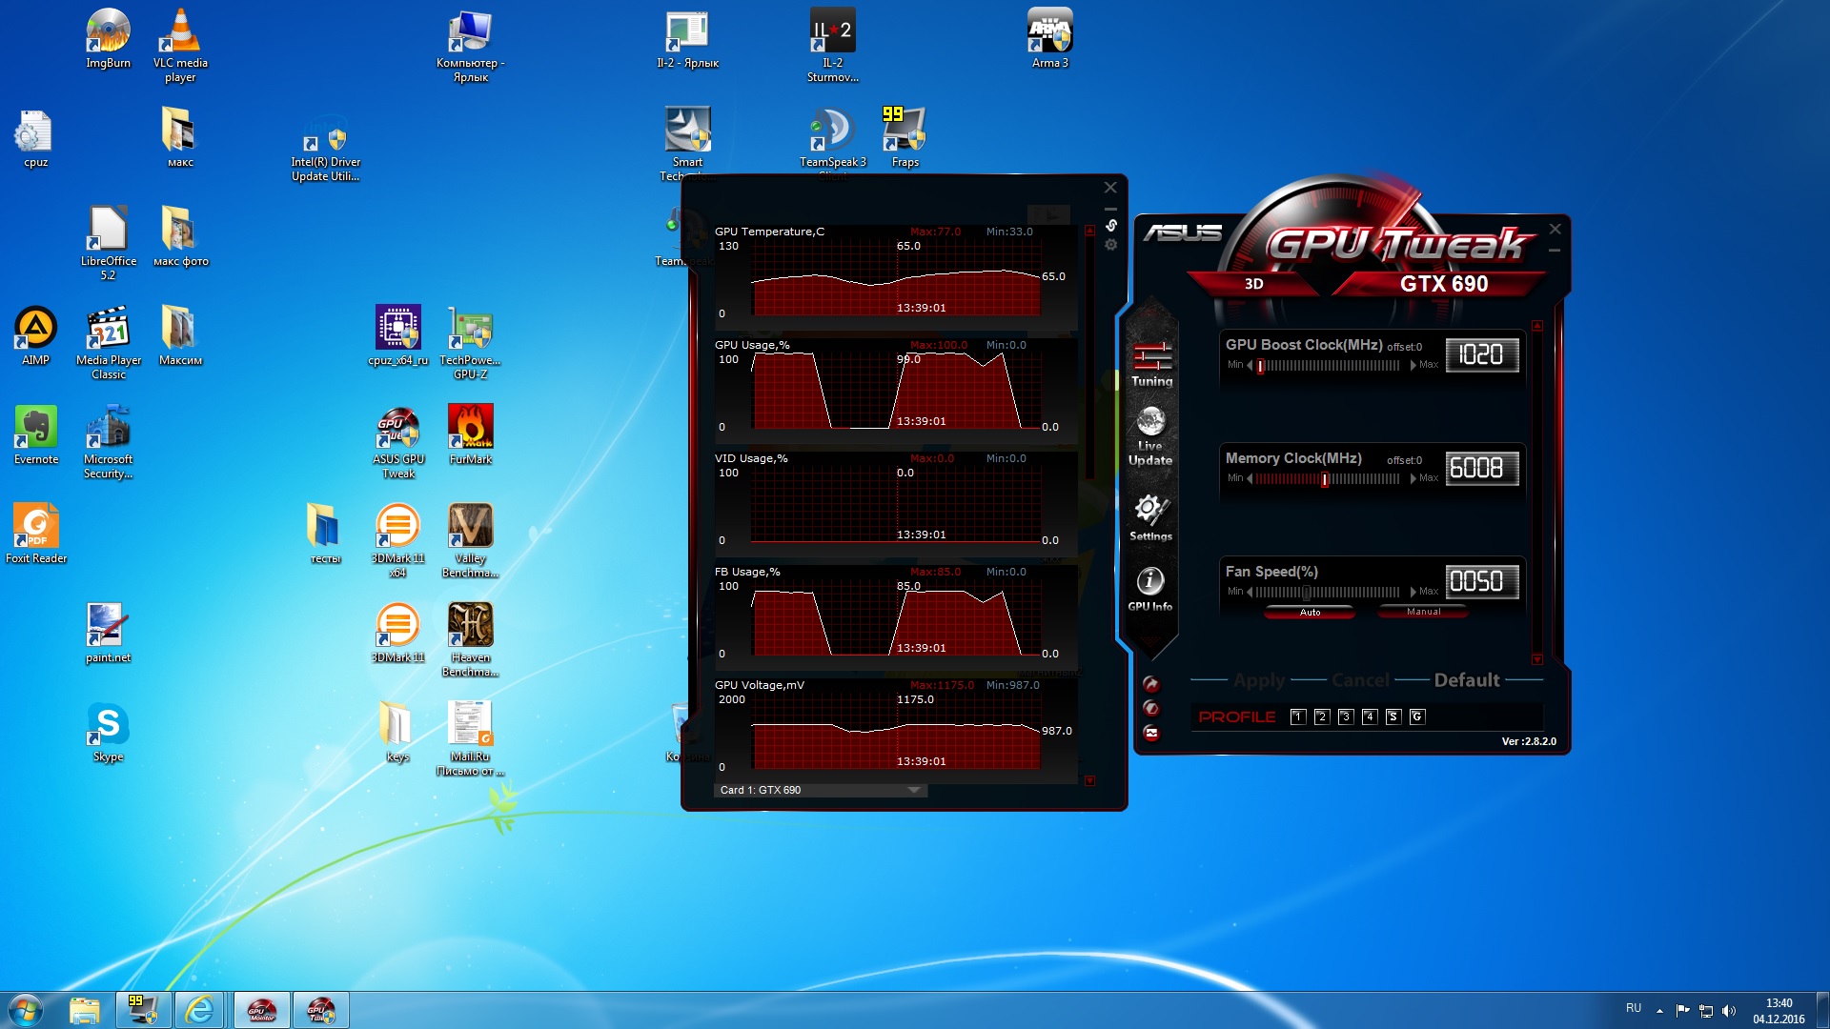Click the FB Usage graph

(896, 618)
